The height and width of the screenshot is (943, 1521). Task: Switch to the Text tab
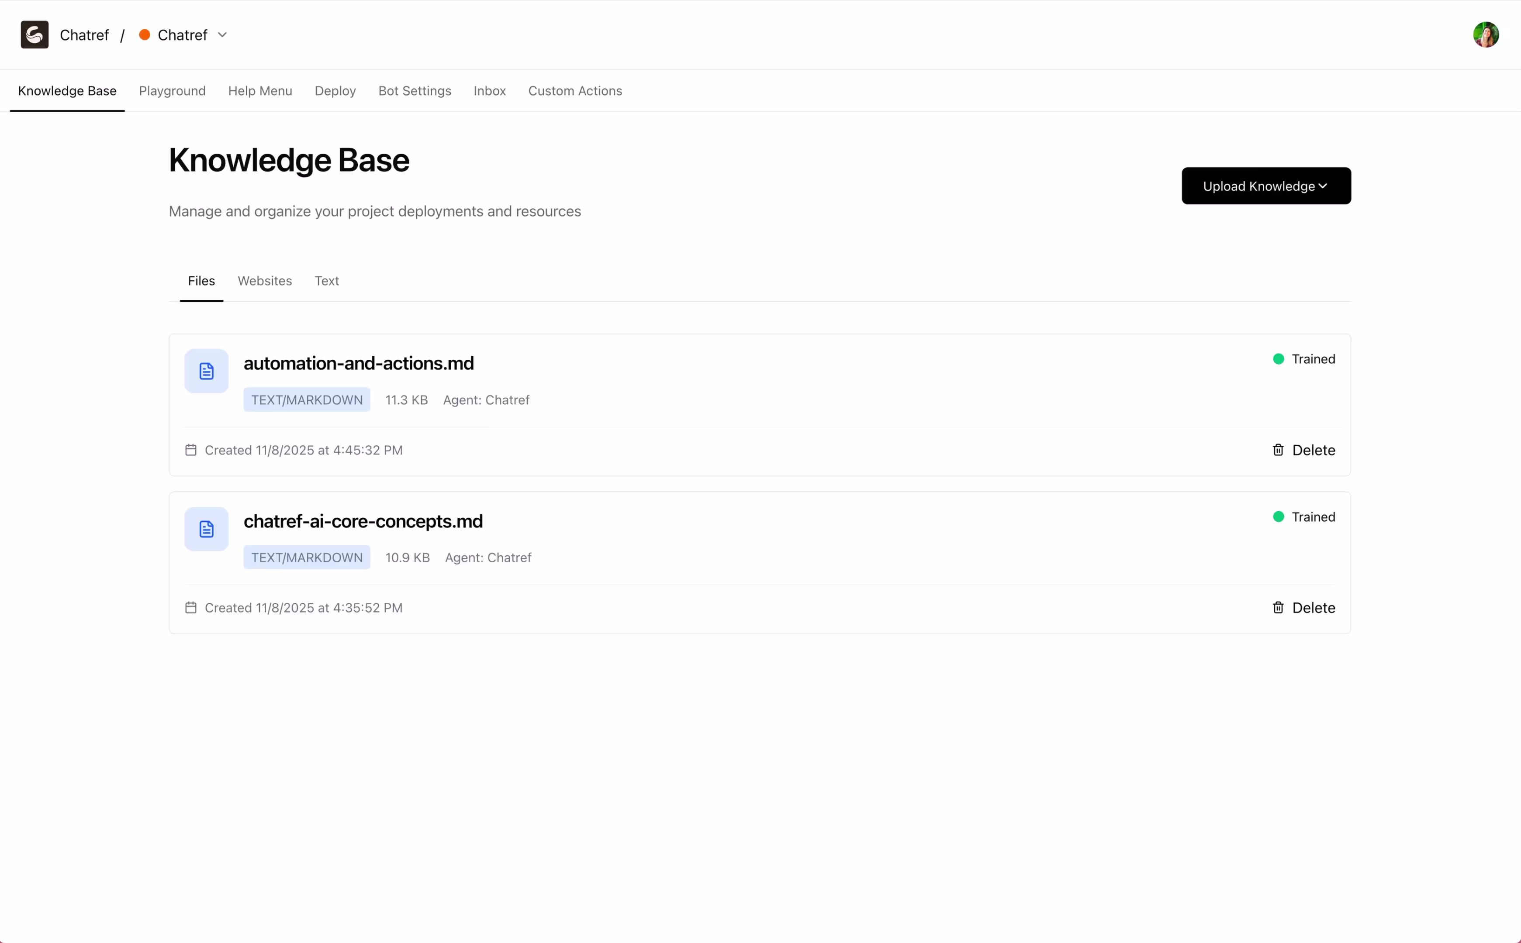pyautogui.click(x=327, y=281)
